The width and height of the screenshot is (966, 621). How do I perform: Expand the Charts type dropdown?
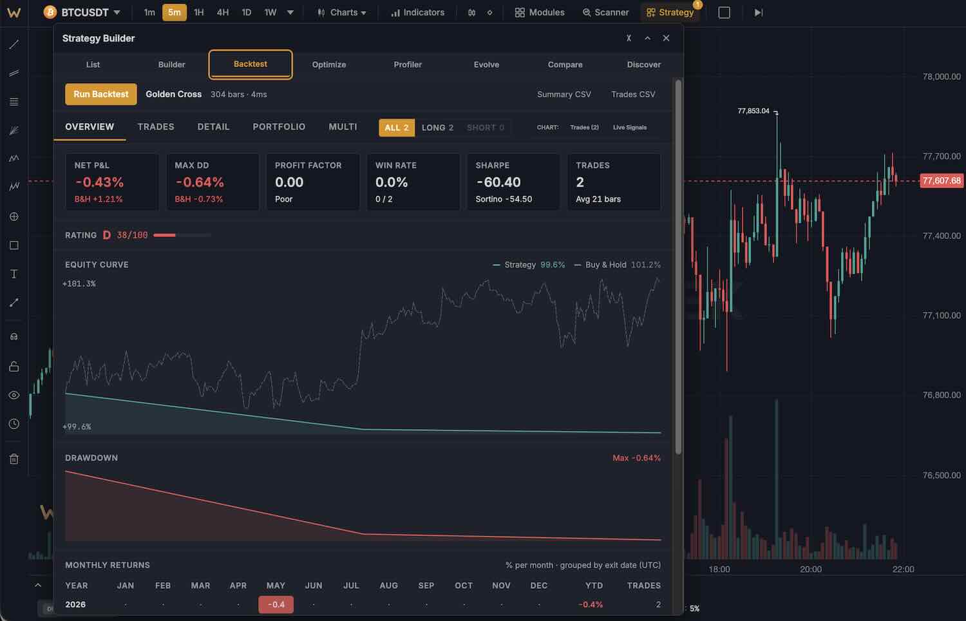[342, 12]
